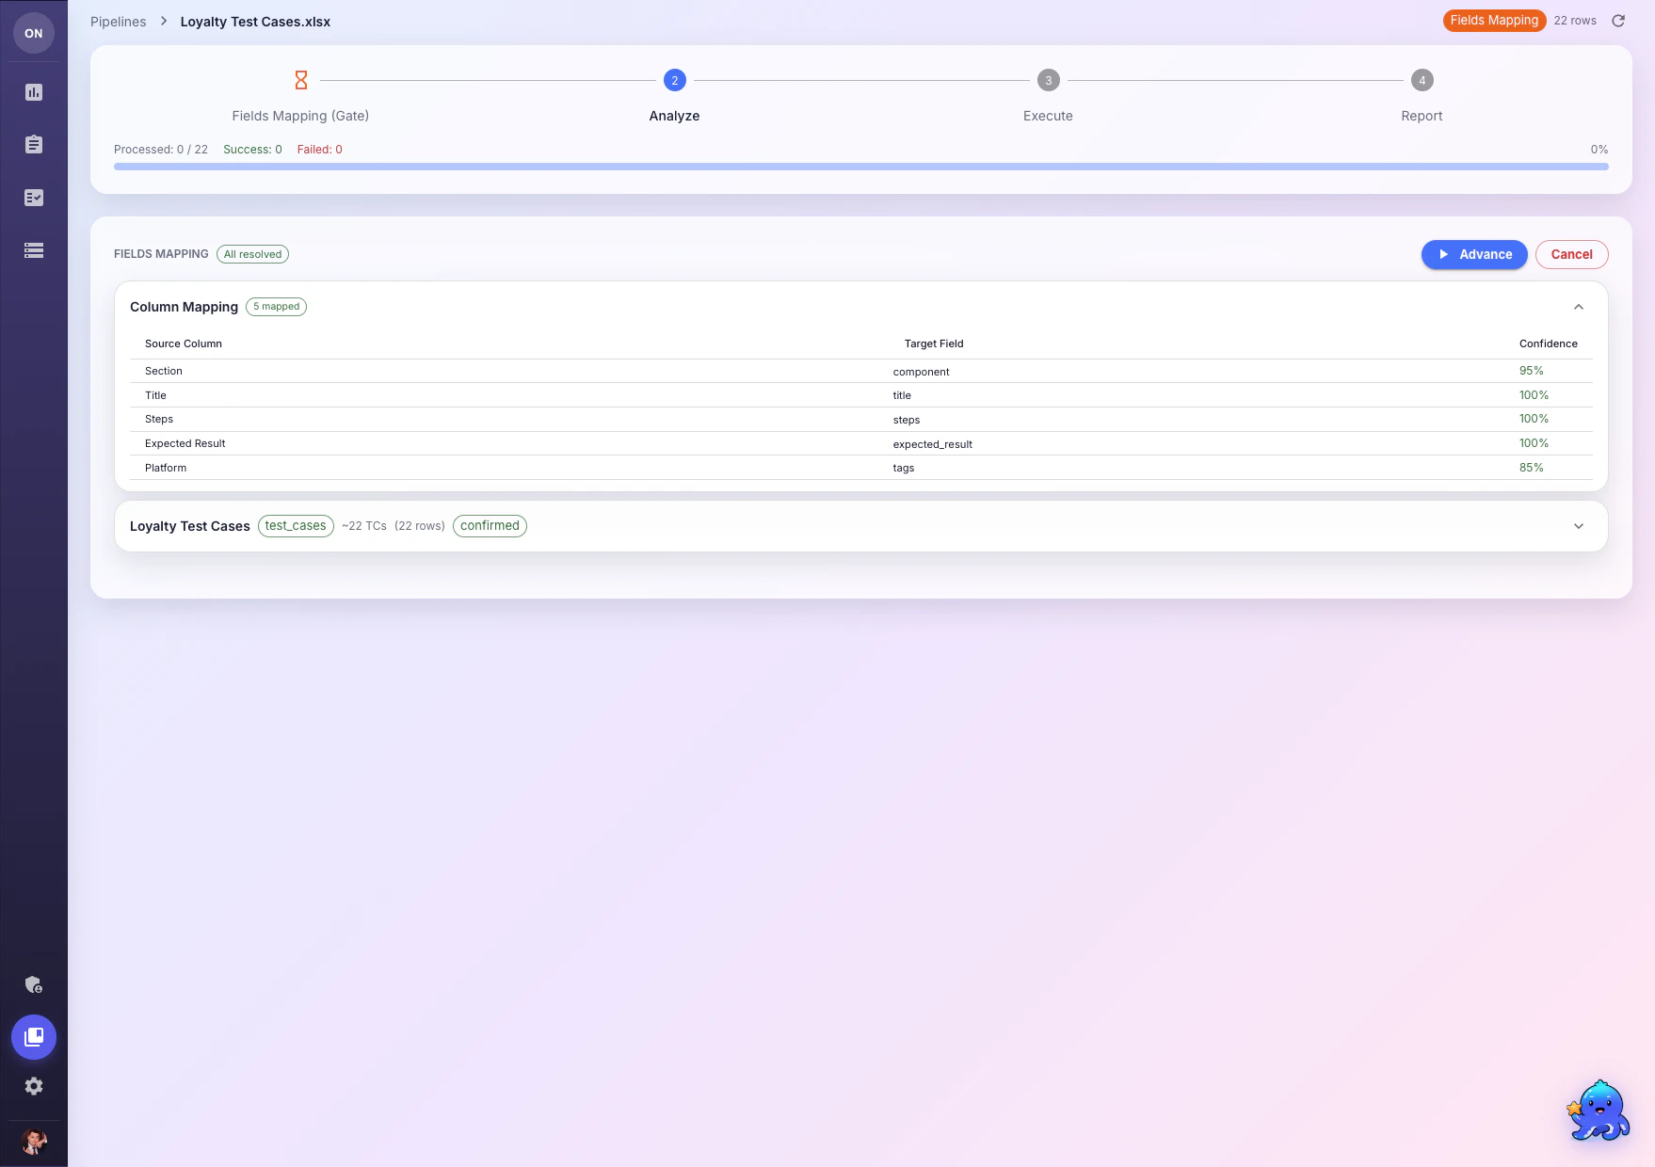Click the component target field

[922, 372]
